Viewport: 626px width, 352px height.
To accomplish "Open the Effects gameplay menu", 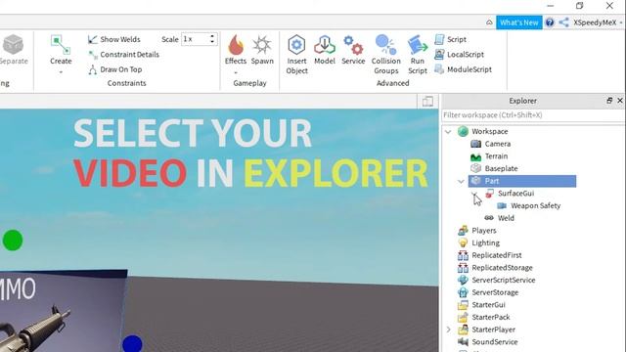I will point(236,50).
